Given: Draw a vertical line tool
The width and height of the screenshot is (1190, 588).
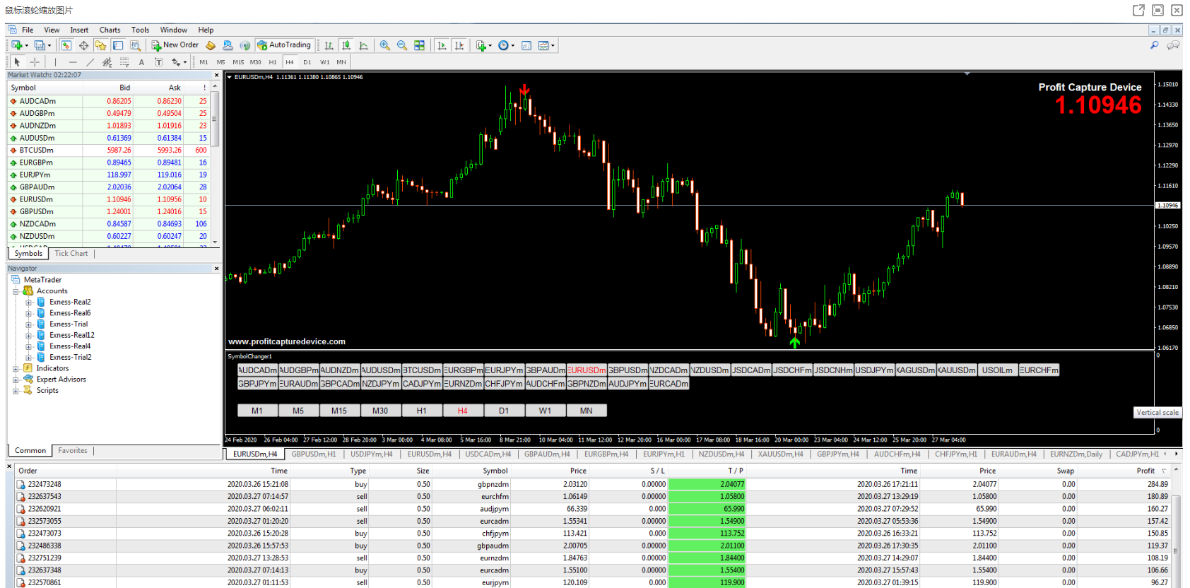Looking at the screenshot, I should coord(56,62).
